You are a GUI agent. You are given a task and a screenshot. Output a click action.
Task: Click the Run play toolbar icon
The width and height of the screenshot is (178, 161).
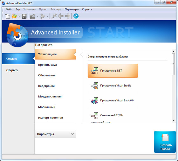pos(43,16)
